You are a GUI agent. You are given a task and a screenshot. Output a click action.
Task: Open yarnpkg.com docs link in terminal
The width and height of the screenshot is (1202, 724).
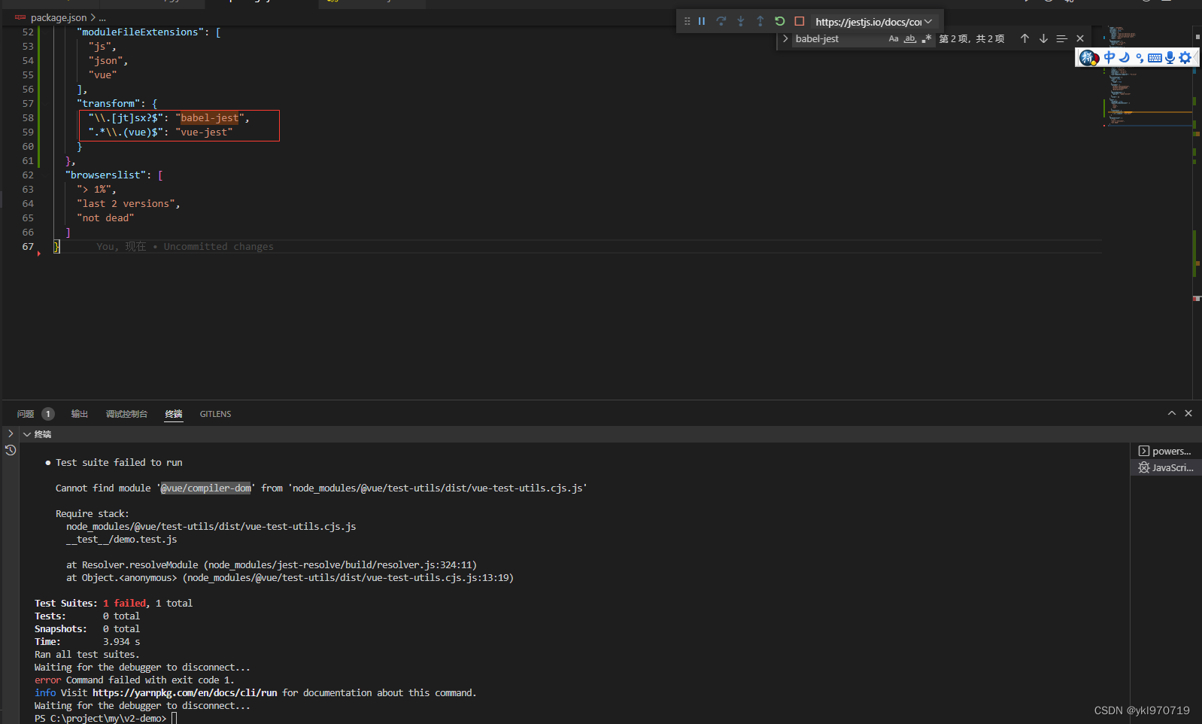[184, 692]
